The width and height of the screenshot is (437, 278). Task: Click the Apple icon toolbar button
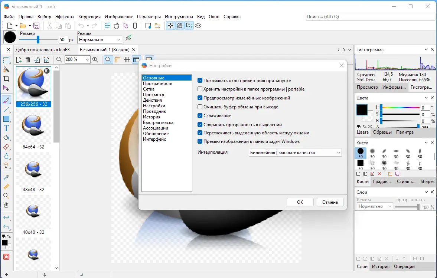(x=117, y=26)
